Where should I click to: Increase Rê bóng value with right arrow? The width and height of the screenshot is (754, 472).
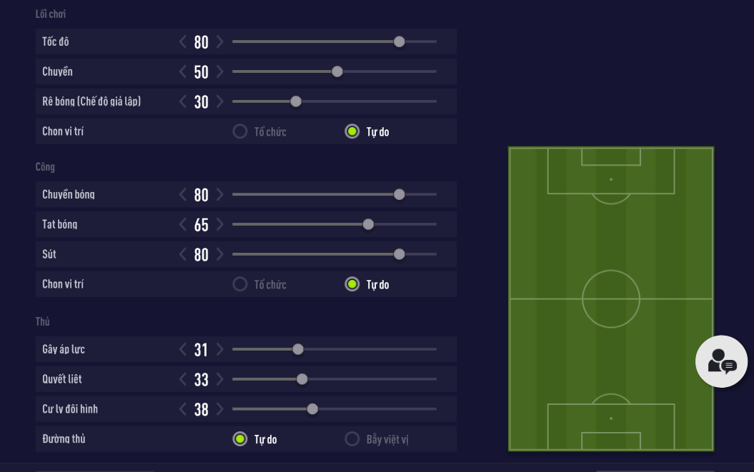[x=220, y=102]
